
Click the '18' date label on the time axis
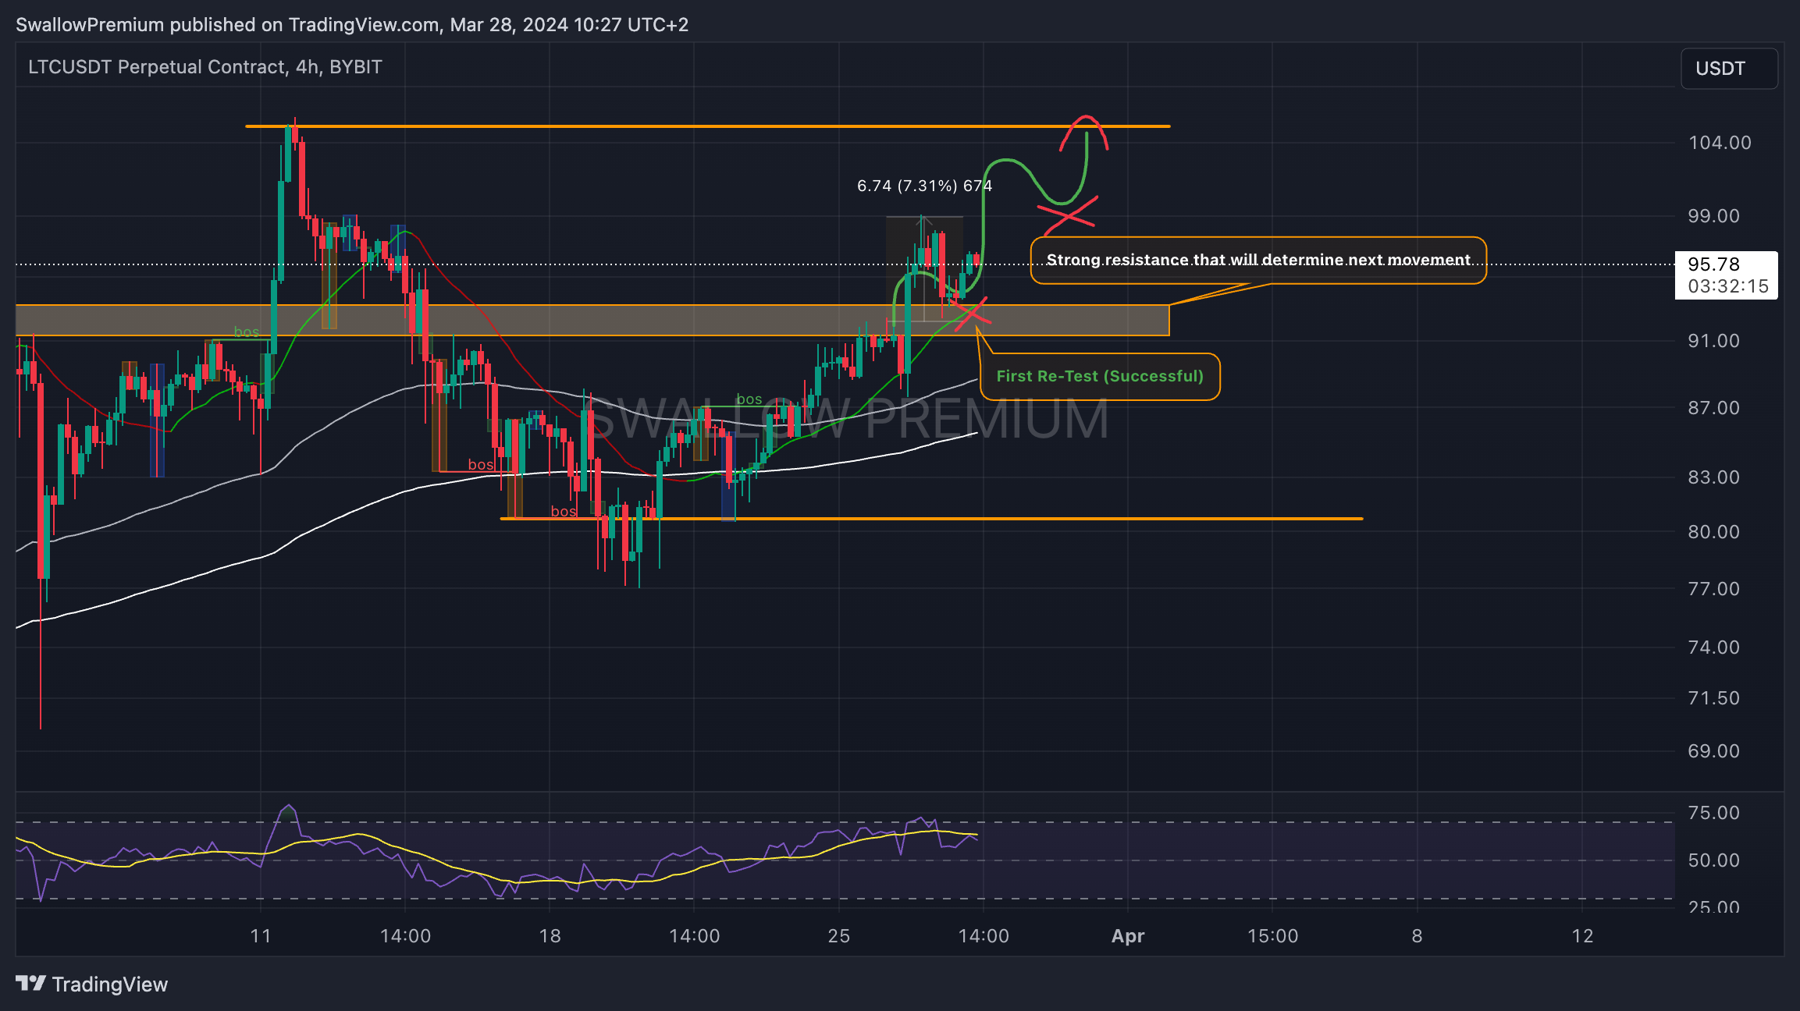coord(550,936)
